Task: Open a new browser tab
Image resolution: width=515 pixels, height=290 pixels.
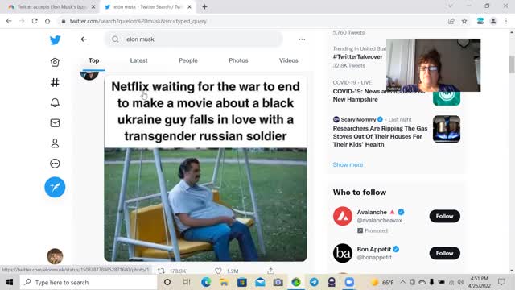Action: 204,7
